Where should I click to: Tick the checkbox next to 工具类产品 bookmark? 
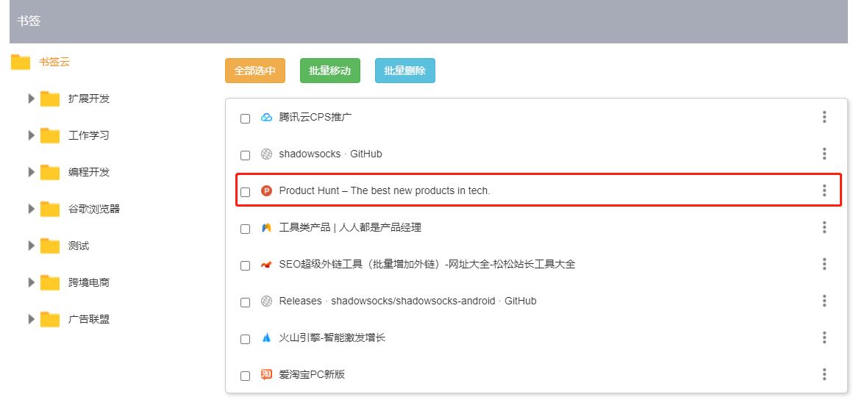245,229
